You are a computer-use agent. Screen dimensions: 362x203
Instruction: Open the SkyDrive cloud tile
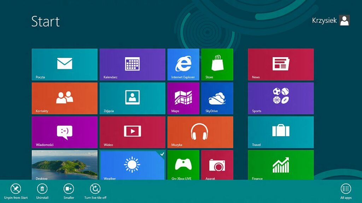click(217, 98)
